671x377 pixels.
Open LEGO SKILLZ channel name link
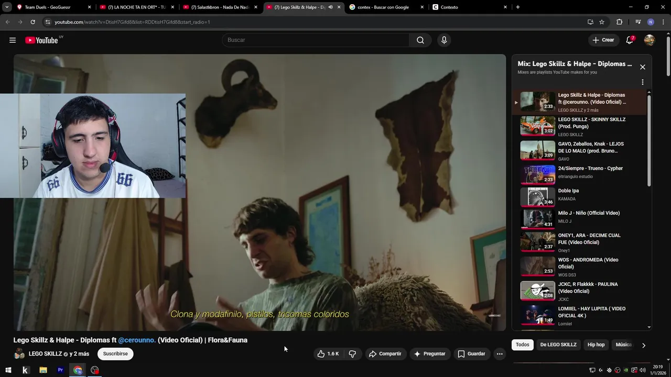pos(45,354)
